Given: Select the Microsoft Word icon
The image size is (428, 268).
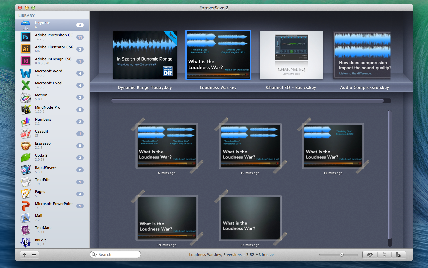Looking at the screenshot, I should 26,73.
